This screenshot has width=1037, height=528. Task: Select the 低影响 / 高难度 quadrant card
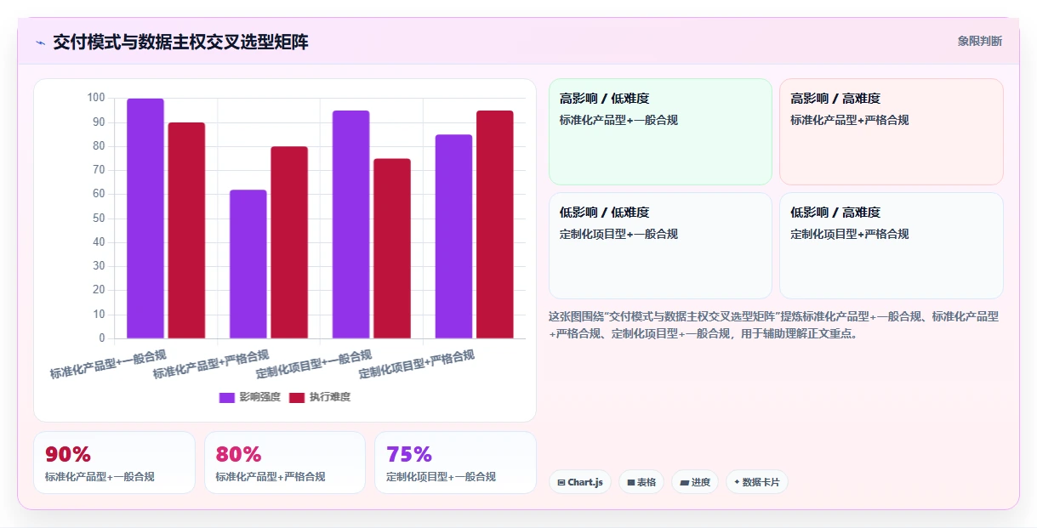892,246
